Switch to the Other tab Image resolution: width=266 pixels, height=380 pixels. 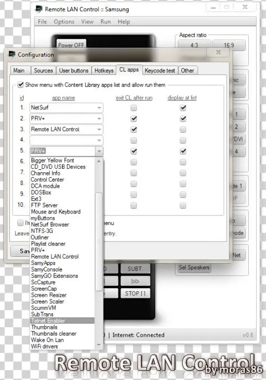[x=188, y=71]
